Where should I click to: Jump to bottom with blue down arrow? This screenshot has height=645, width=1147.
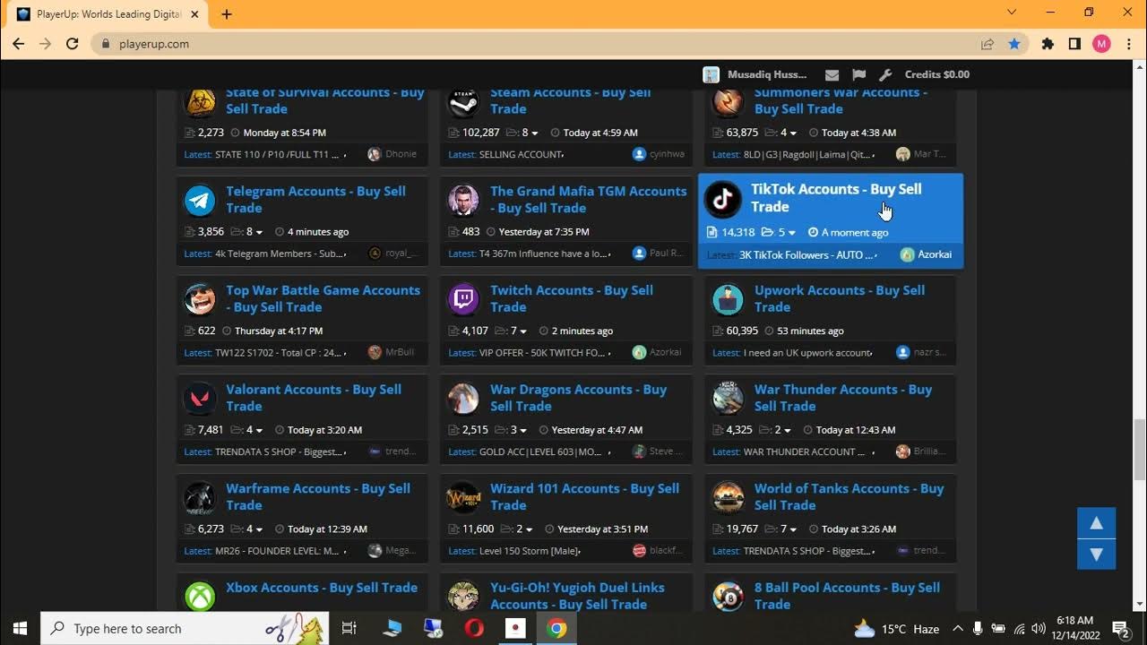tap(1096, 555)
